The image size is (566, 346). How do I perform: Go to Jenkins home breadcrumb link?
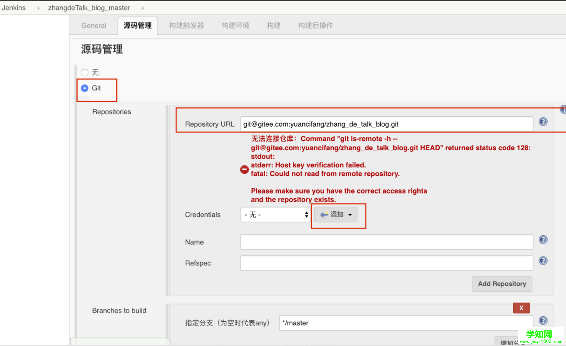[14, 8]
